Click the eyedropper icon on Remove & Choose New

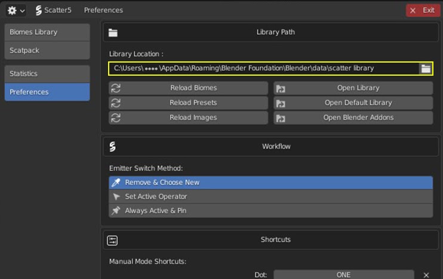coord(116,182)
